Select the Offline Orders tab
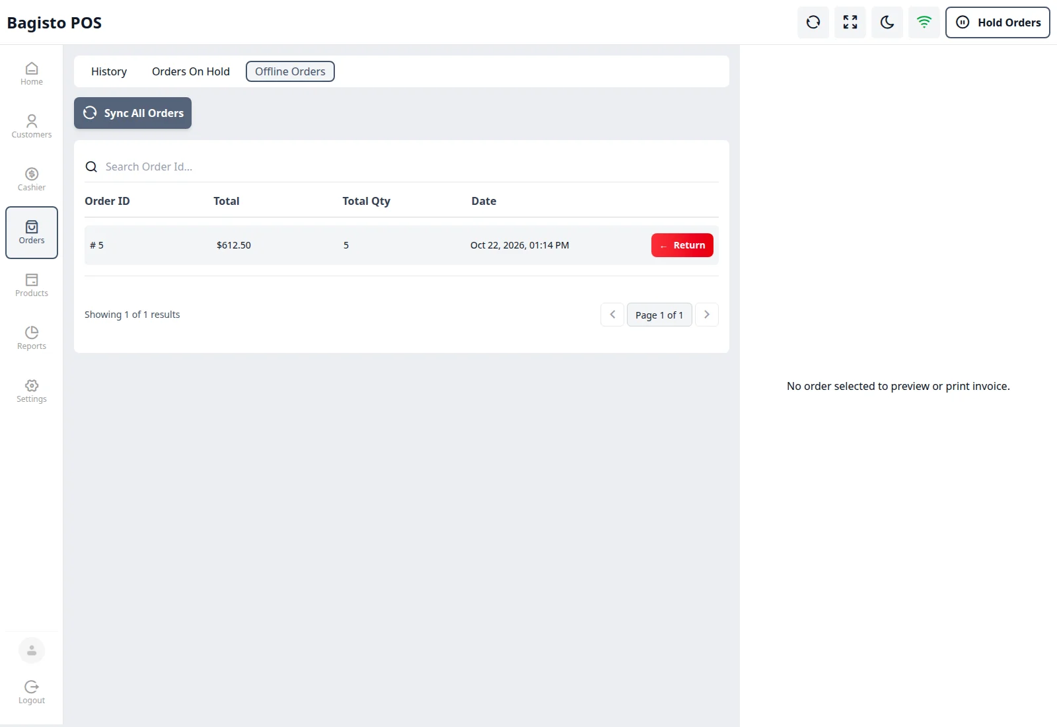The image size is (1057, 727). (290, 71)
